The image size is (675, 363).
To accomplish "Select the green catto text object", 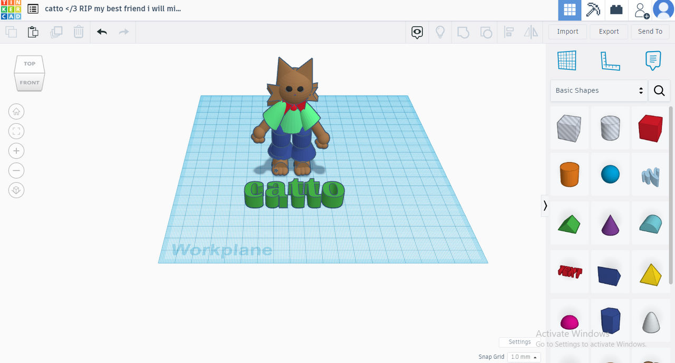I will point(294,194).
